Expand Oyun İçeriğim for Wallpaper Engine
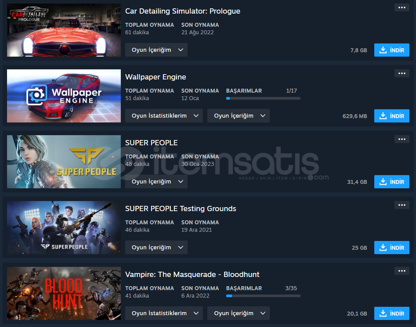This screenshot has width=416, height=327. (x=239, y=116)
